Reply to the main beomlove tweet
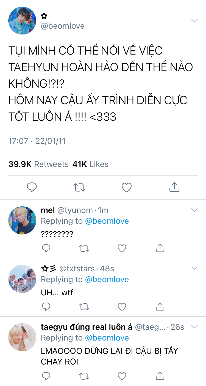Viewport: 206px width, 386px height. pyautogui.click(x=32, y=187)
